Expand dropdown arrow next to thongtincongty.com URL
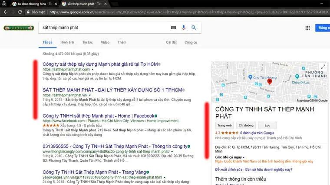Screen dimensions: 330x185 [x=172, y=151]
